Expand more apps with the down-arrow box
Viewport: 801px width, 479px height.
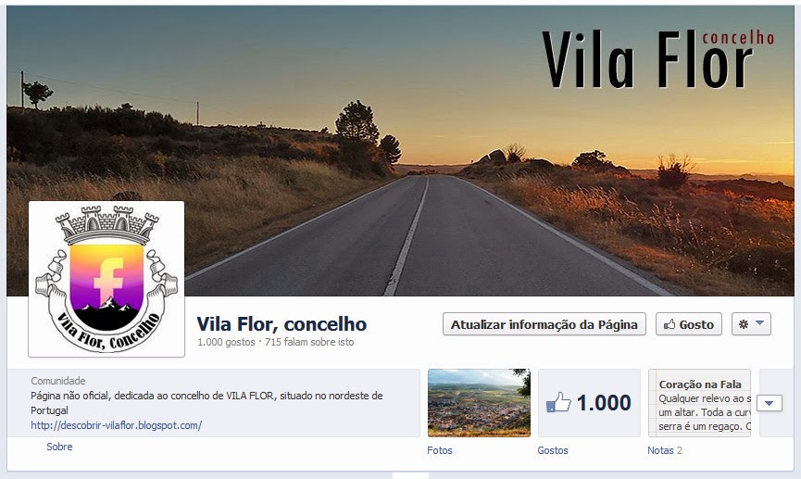[769, 403]
